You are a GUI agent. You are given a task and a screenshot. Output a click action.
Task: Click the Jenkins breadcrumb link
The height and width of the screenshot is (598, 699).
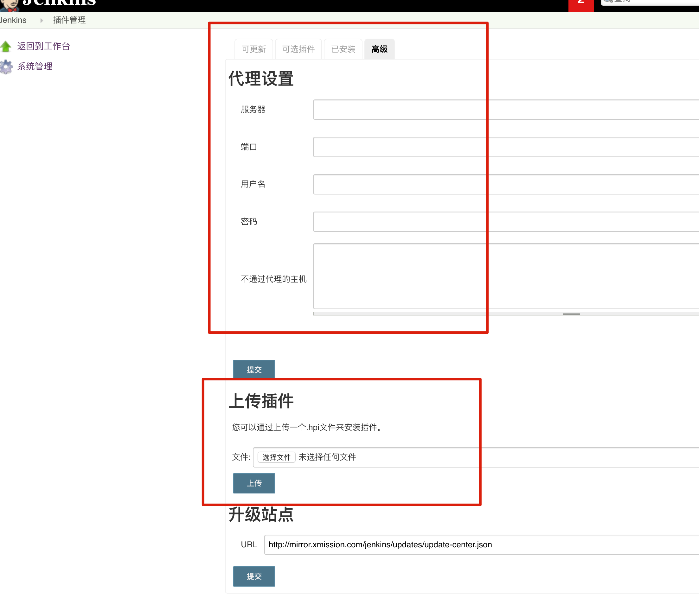pyautogui.click(x=13, y=20)
